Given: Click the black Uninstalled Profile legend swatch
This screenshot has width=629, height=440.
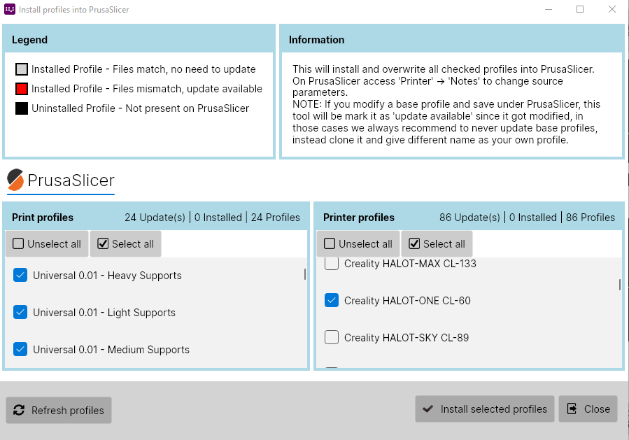Looking at the screenshot, I should (22, 108).
